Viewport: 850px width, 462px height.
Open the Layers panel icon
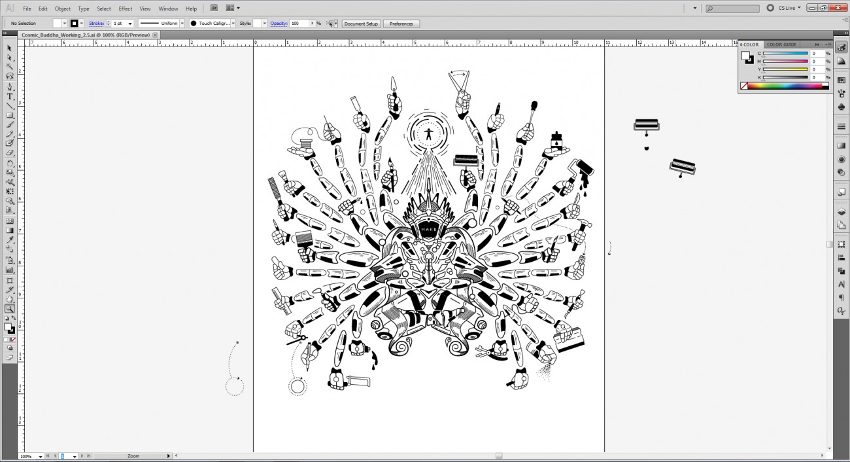(841, 212)
